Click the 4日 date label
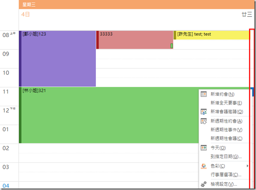The image size is (256, 190). [x=25, y=15]
